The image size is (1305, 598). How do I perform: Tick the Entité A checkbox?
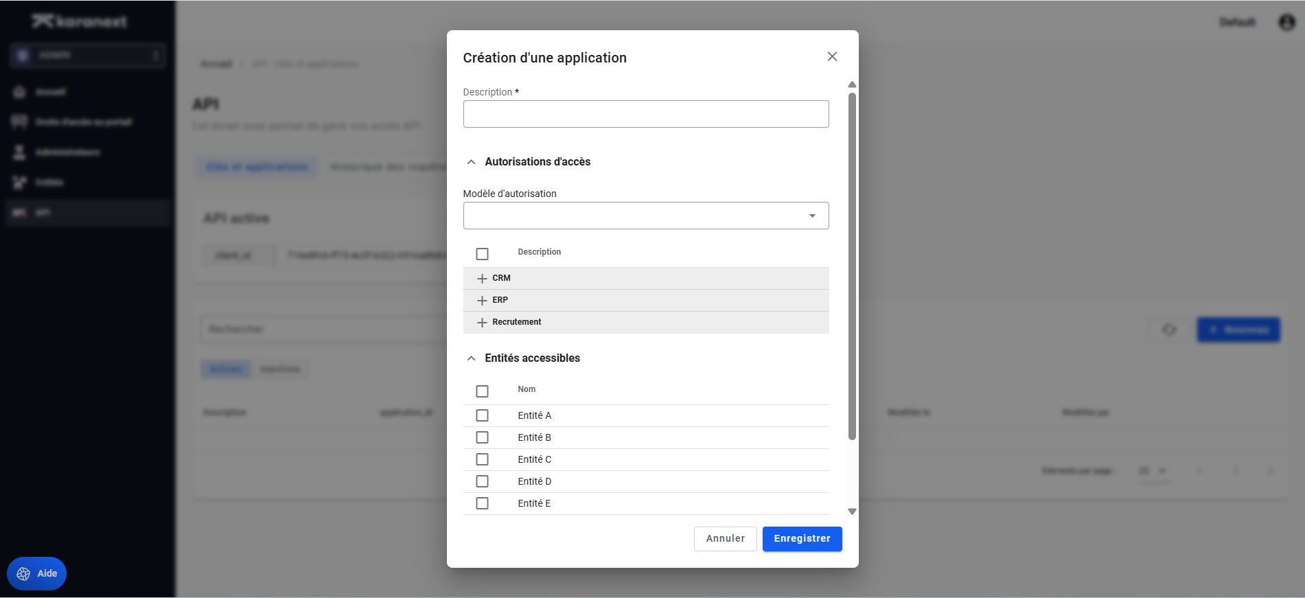(x=482, y=415)
